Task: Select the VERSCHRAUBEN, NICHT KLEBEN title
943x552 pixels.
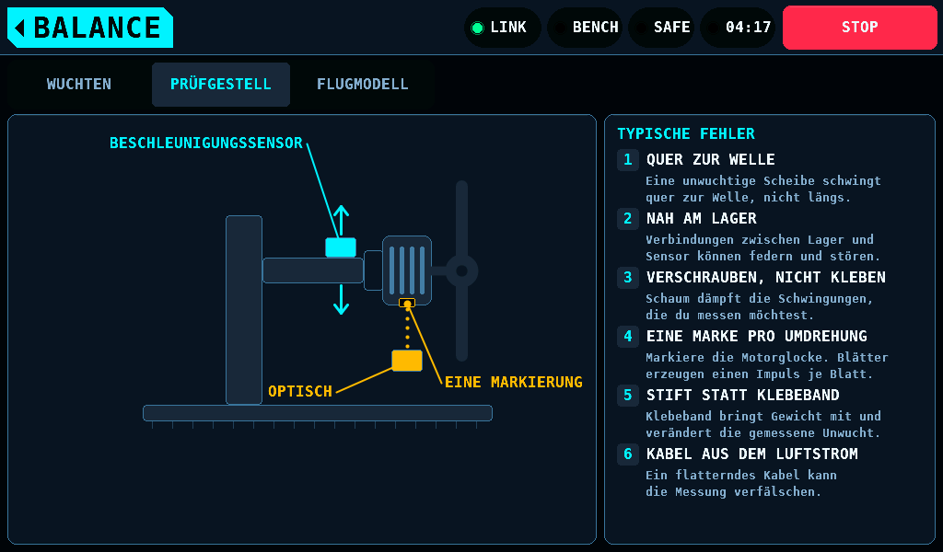Action: coord(765,278)
